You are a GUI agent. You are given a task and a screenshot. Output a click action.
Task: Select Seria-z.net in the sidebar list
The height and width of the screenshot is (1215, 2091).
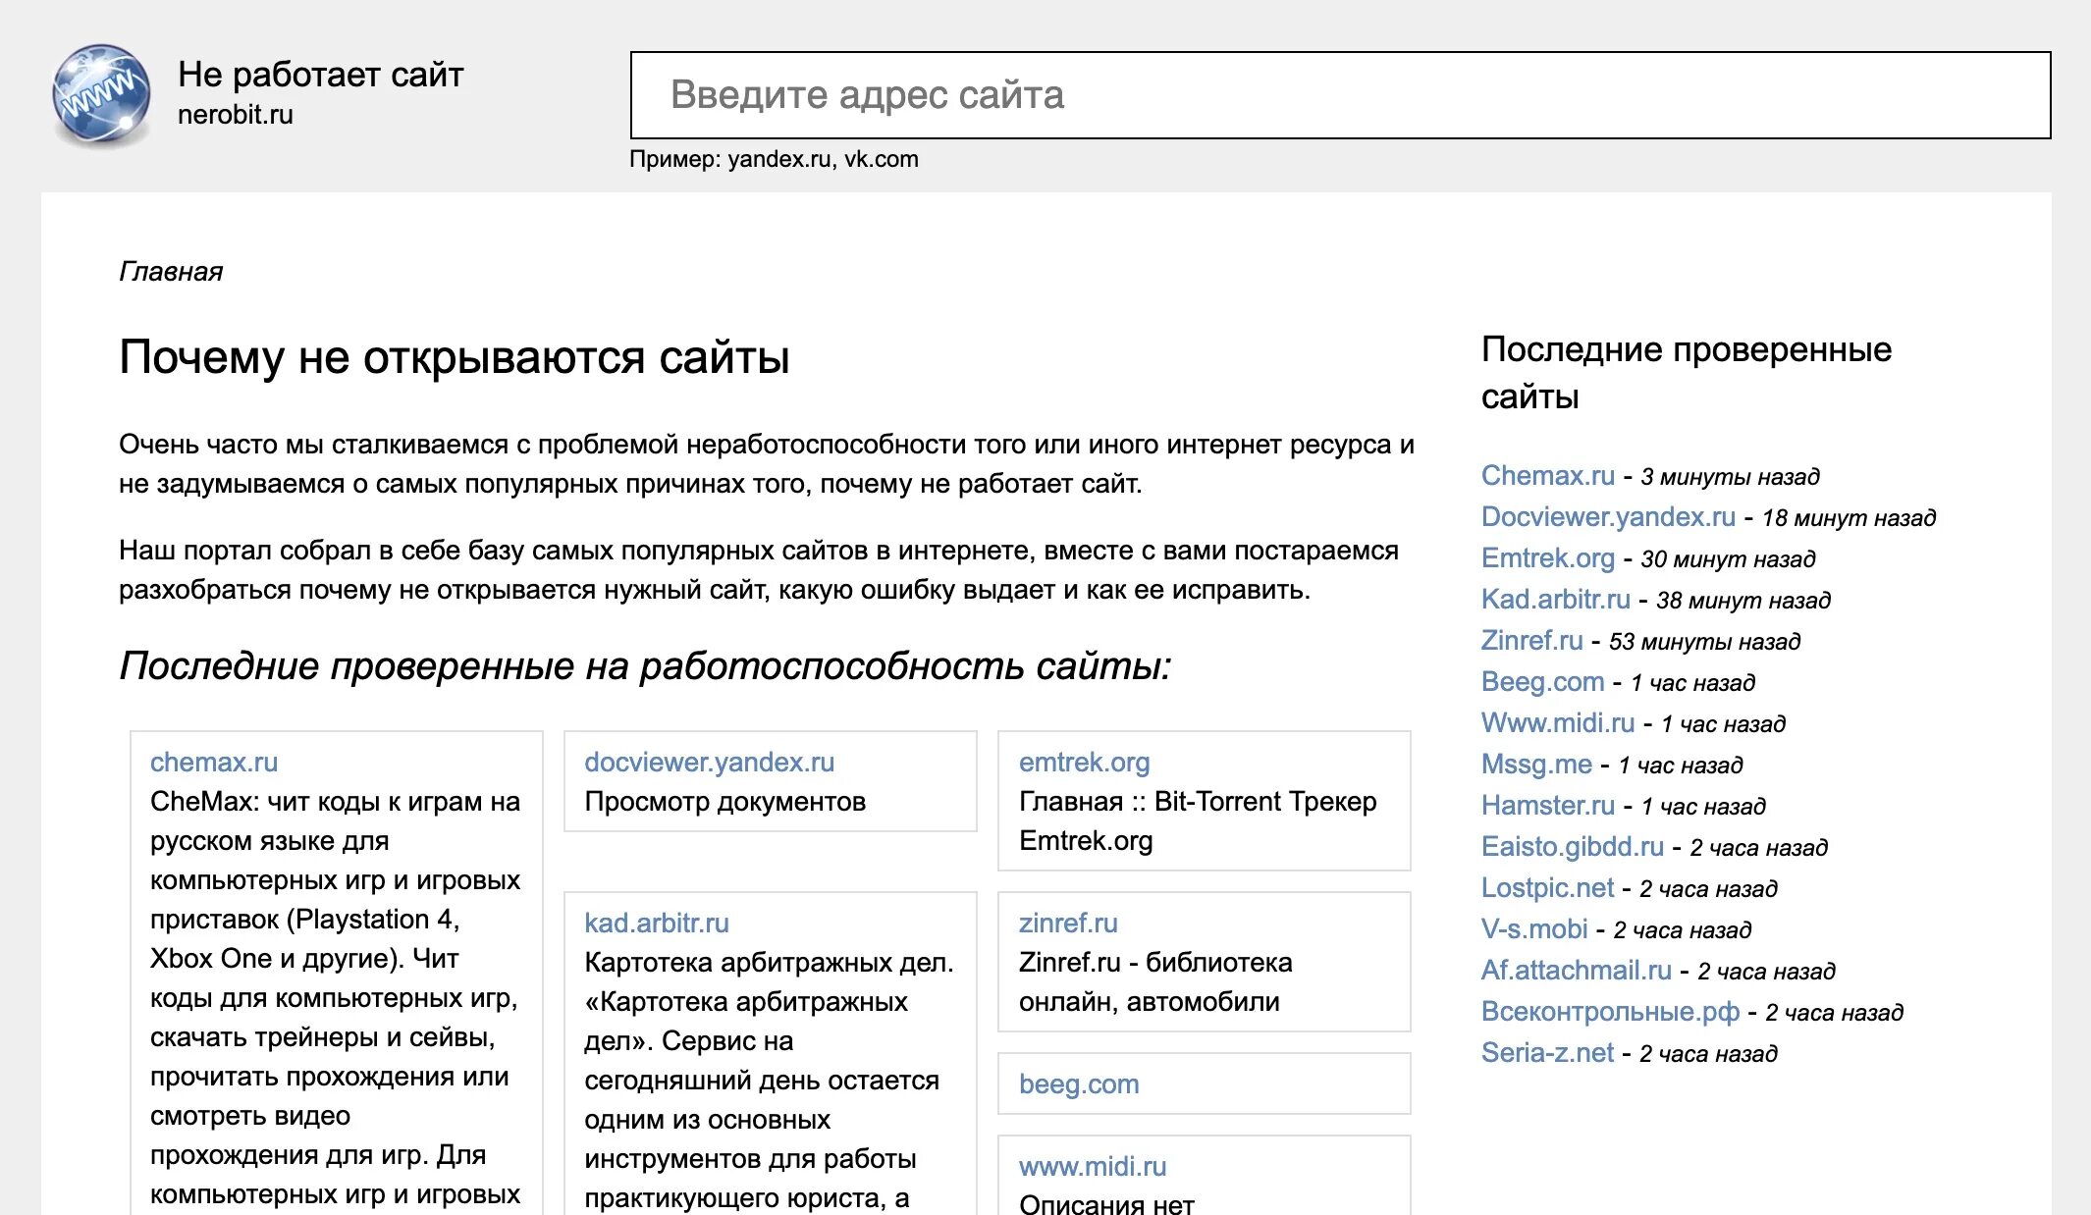1547,1053
